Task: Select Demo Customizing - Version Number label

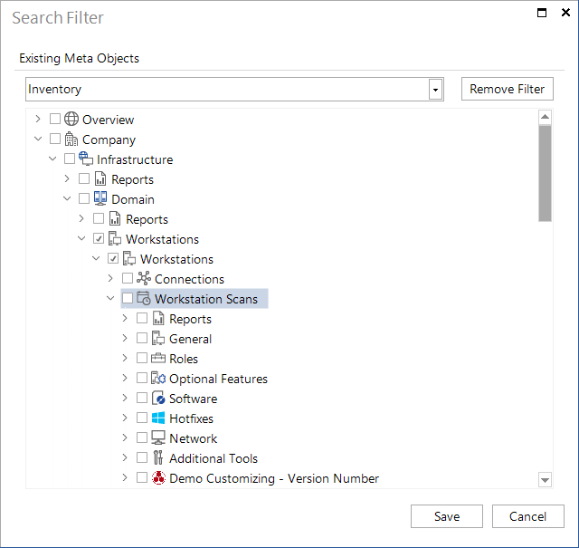Action: coord(274,478)
